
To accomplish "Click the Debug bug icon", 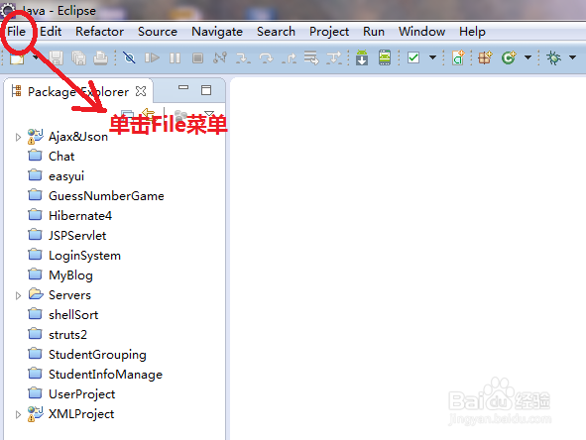I will point(553,57).
